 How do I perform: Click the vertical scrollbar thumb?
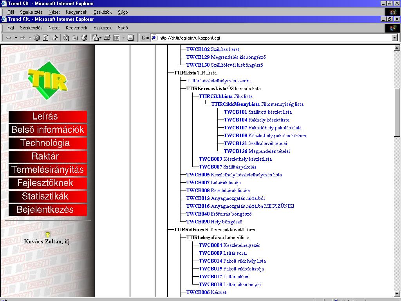click(x=397, y=112)
